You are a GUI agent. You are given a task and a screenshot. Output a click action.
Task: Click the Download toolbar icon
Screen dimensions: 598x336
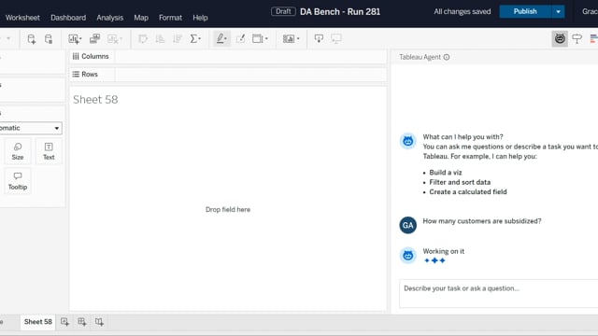point(319,38)
